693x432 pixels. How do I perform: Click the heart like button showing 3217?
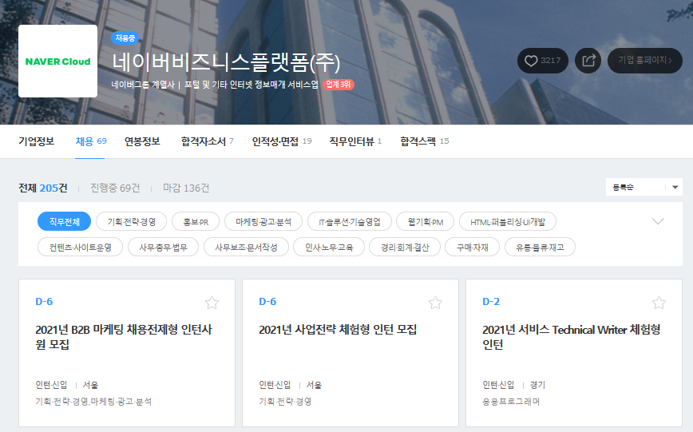(541, 61)
